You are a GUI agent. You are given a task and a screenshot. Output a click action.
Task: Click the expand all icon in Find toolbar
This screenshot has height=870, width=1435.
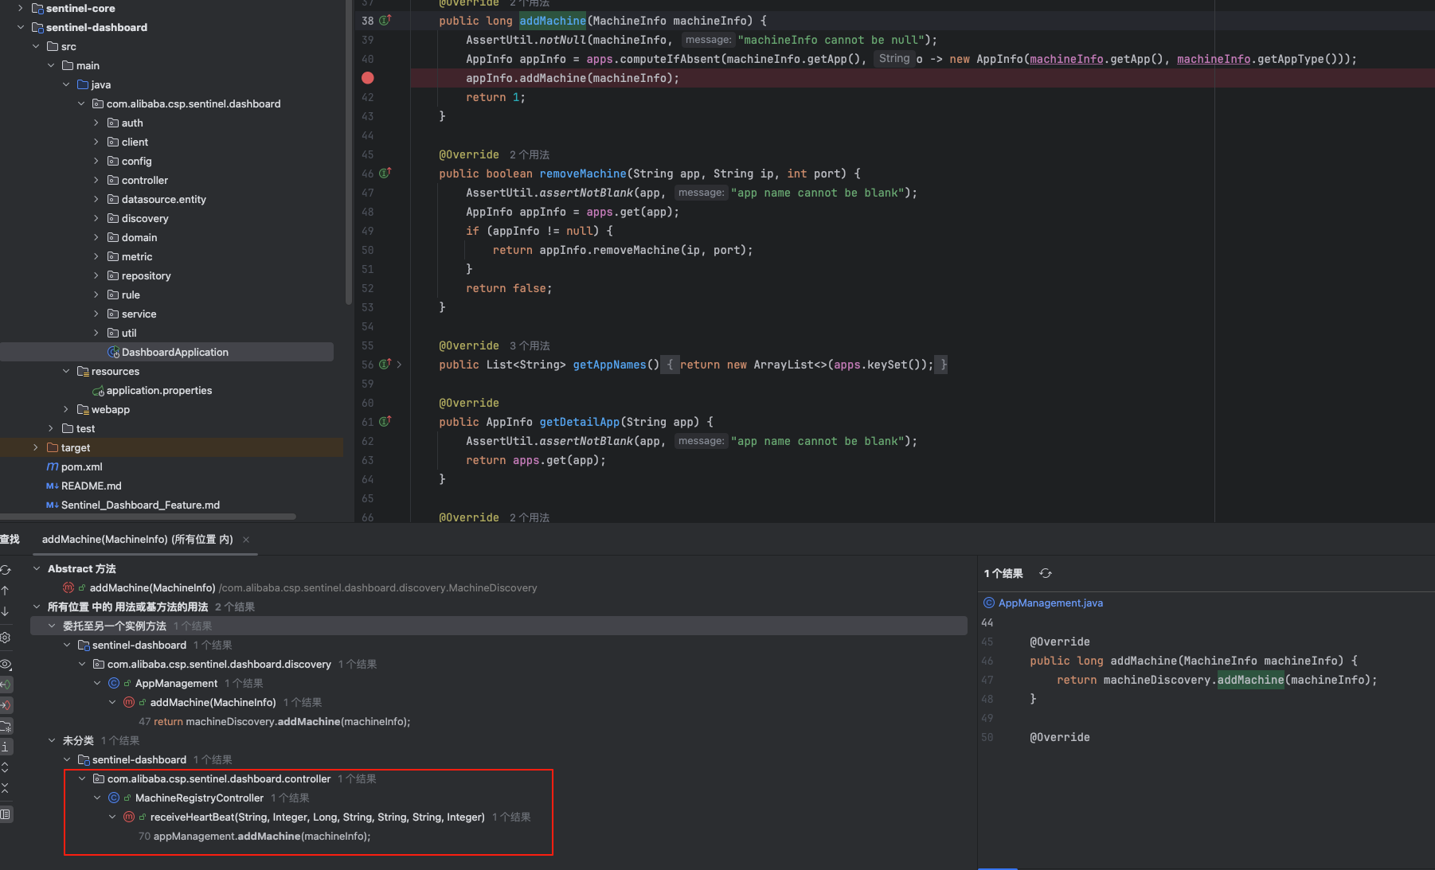[x=6, y=767]
